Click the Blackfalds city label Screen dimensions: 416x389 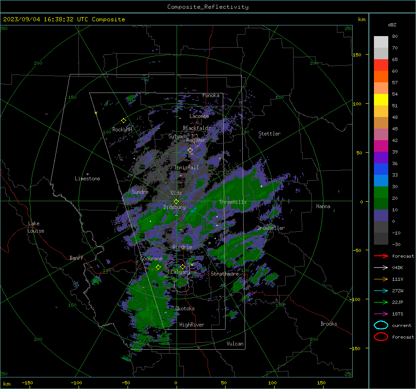196,128
